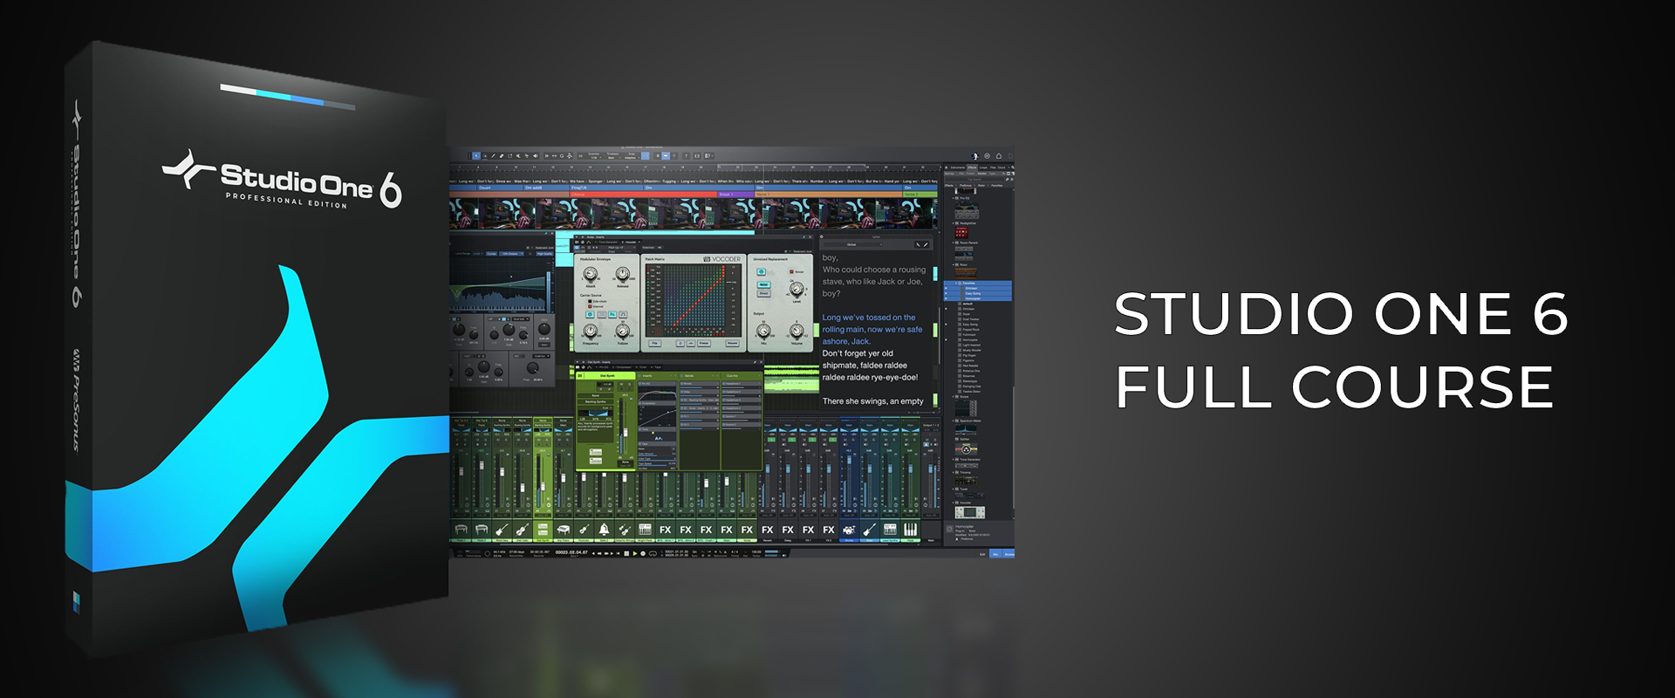
Task: Click the Vocoder Follow knob
Action: (x=623, y=332)
